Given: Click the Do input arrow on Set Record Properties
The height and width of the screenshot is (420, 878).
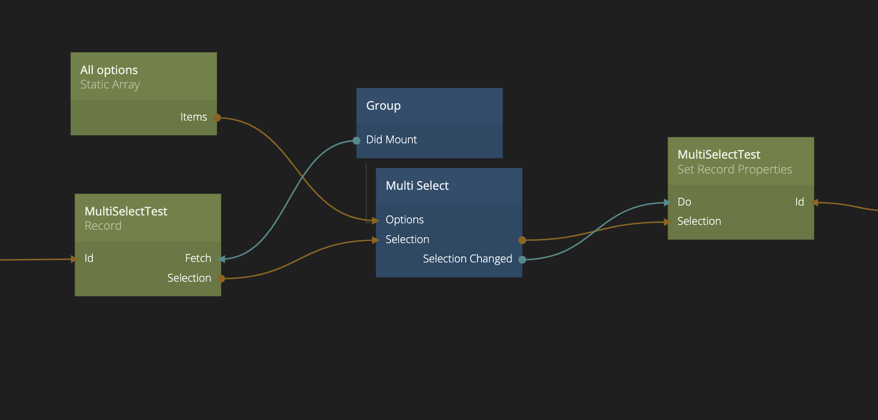Looking at the screenshot, I should tap(667, 203).
